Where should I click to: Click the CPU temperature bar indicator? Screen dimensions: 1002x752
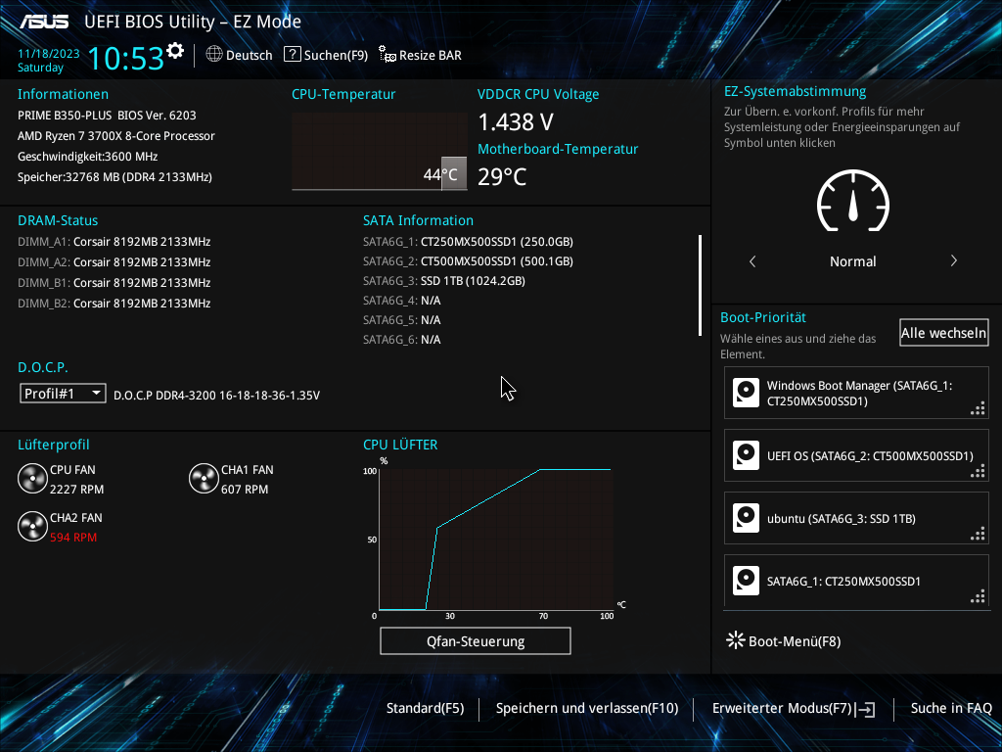point(454,173)
